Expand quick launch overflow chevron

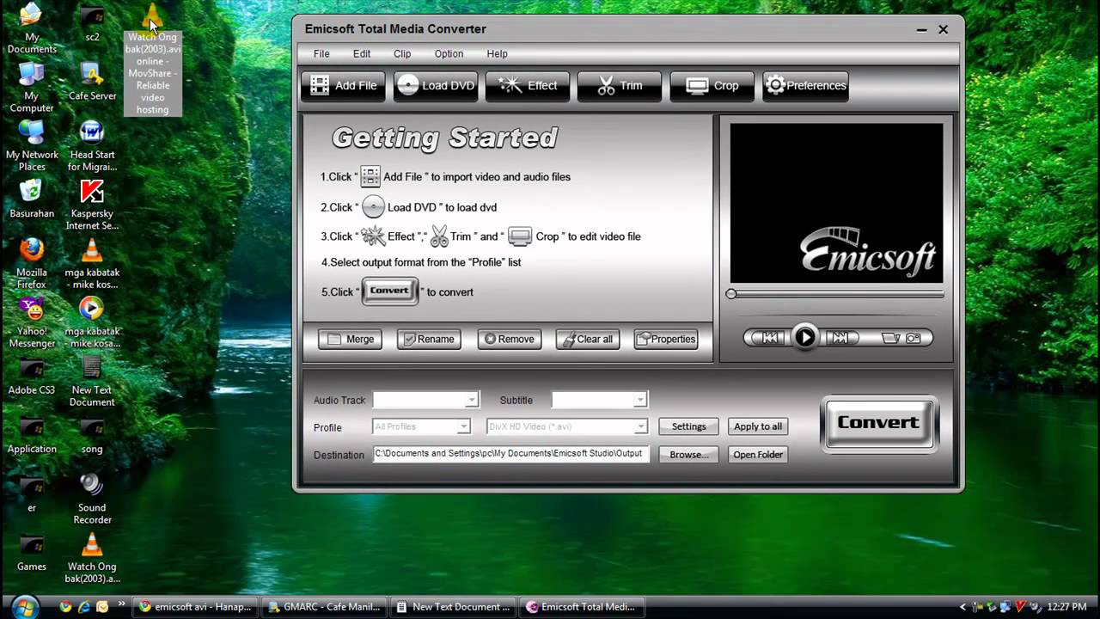click(122, 604)
